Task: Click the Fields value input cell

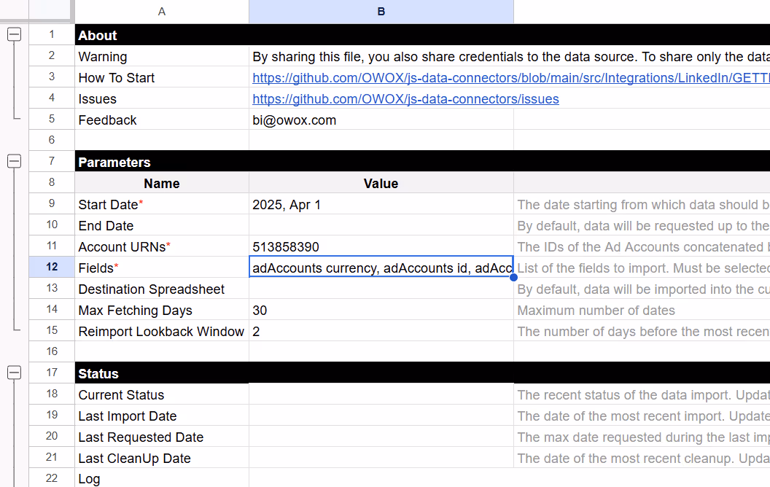Action: coord(381,268)
